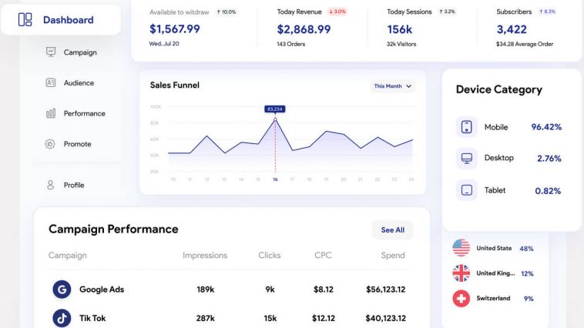Click Tik Tok CPC $12.12
The image size is (584, 328).
pyautogui.click(x=324, y=318)
